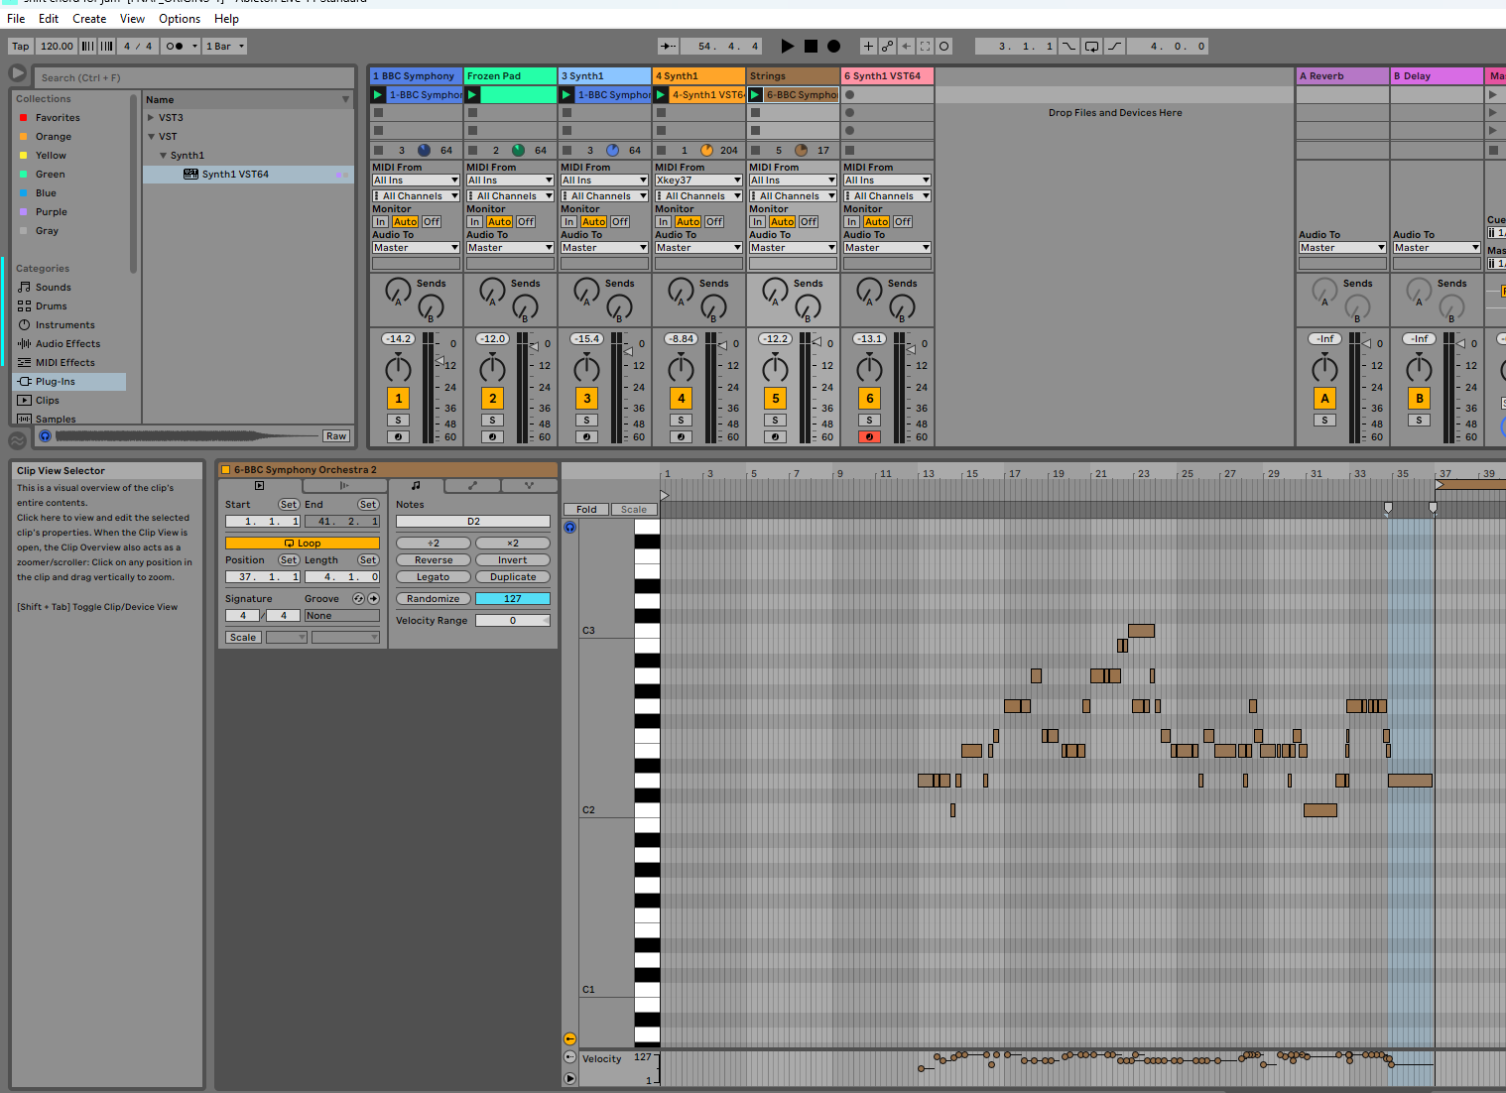Open the Options menu
This screenshot has height=1093, width=1506.
180,19
